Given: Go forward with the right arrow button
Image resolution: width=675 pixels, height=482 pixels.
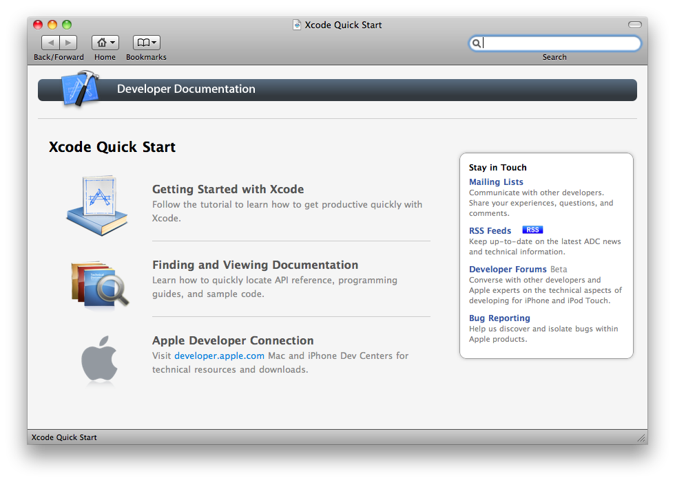Looking at the screenshot, I should (x=68, y=43).
